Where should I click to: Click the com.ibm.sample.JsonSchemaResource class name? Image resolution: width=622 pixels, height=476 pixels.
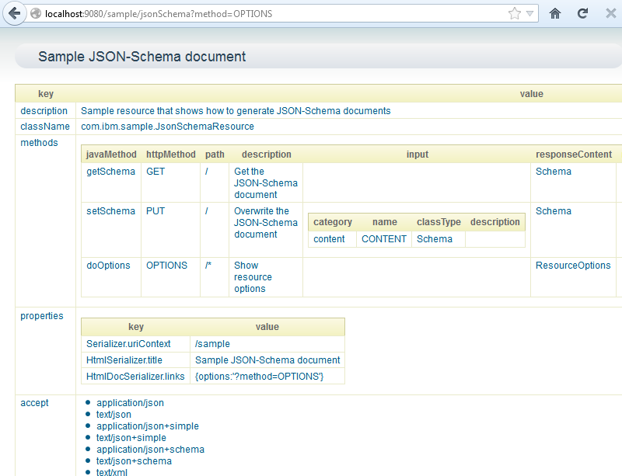[167, 127]
